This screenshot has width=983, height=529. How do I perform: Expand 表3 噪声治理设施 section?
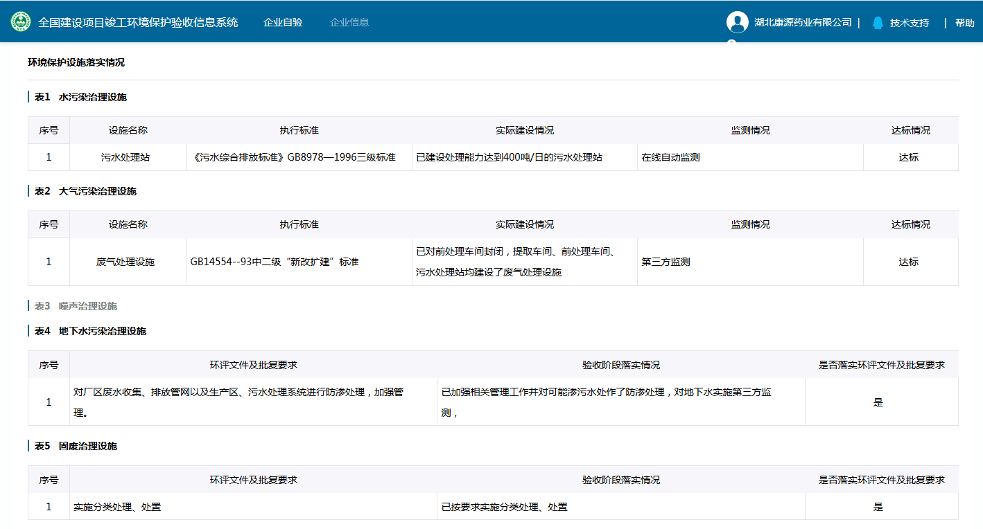tap(76, 306)
